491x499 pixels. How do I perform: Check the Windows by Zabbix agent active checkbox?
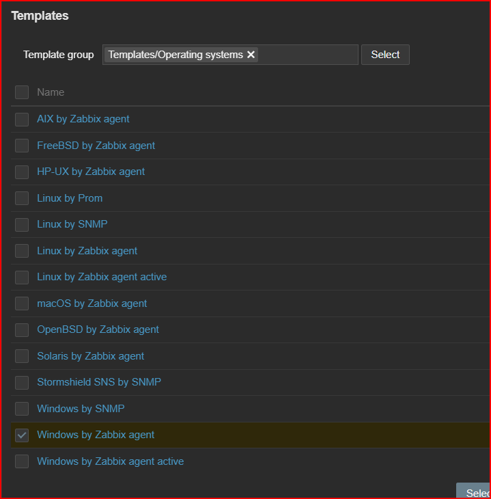tap(22, 461)
